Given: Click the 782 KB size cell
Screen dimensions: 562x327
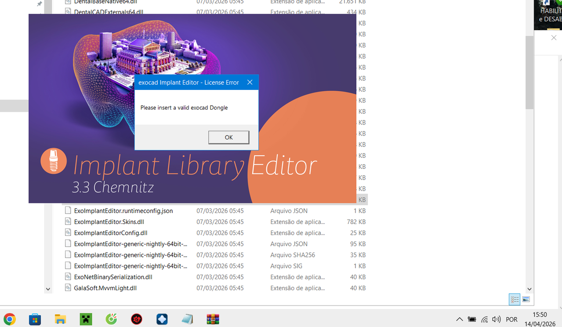Looking at the screenshot, I should coord(356,222).
